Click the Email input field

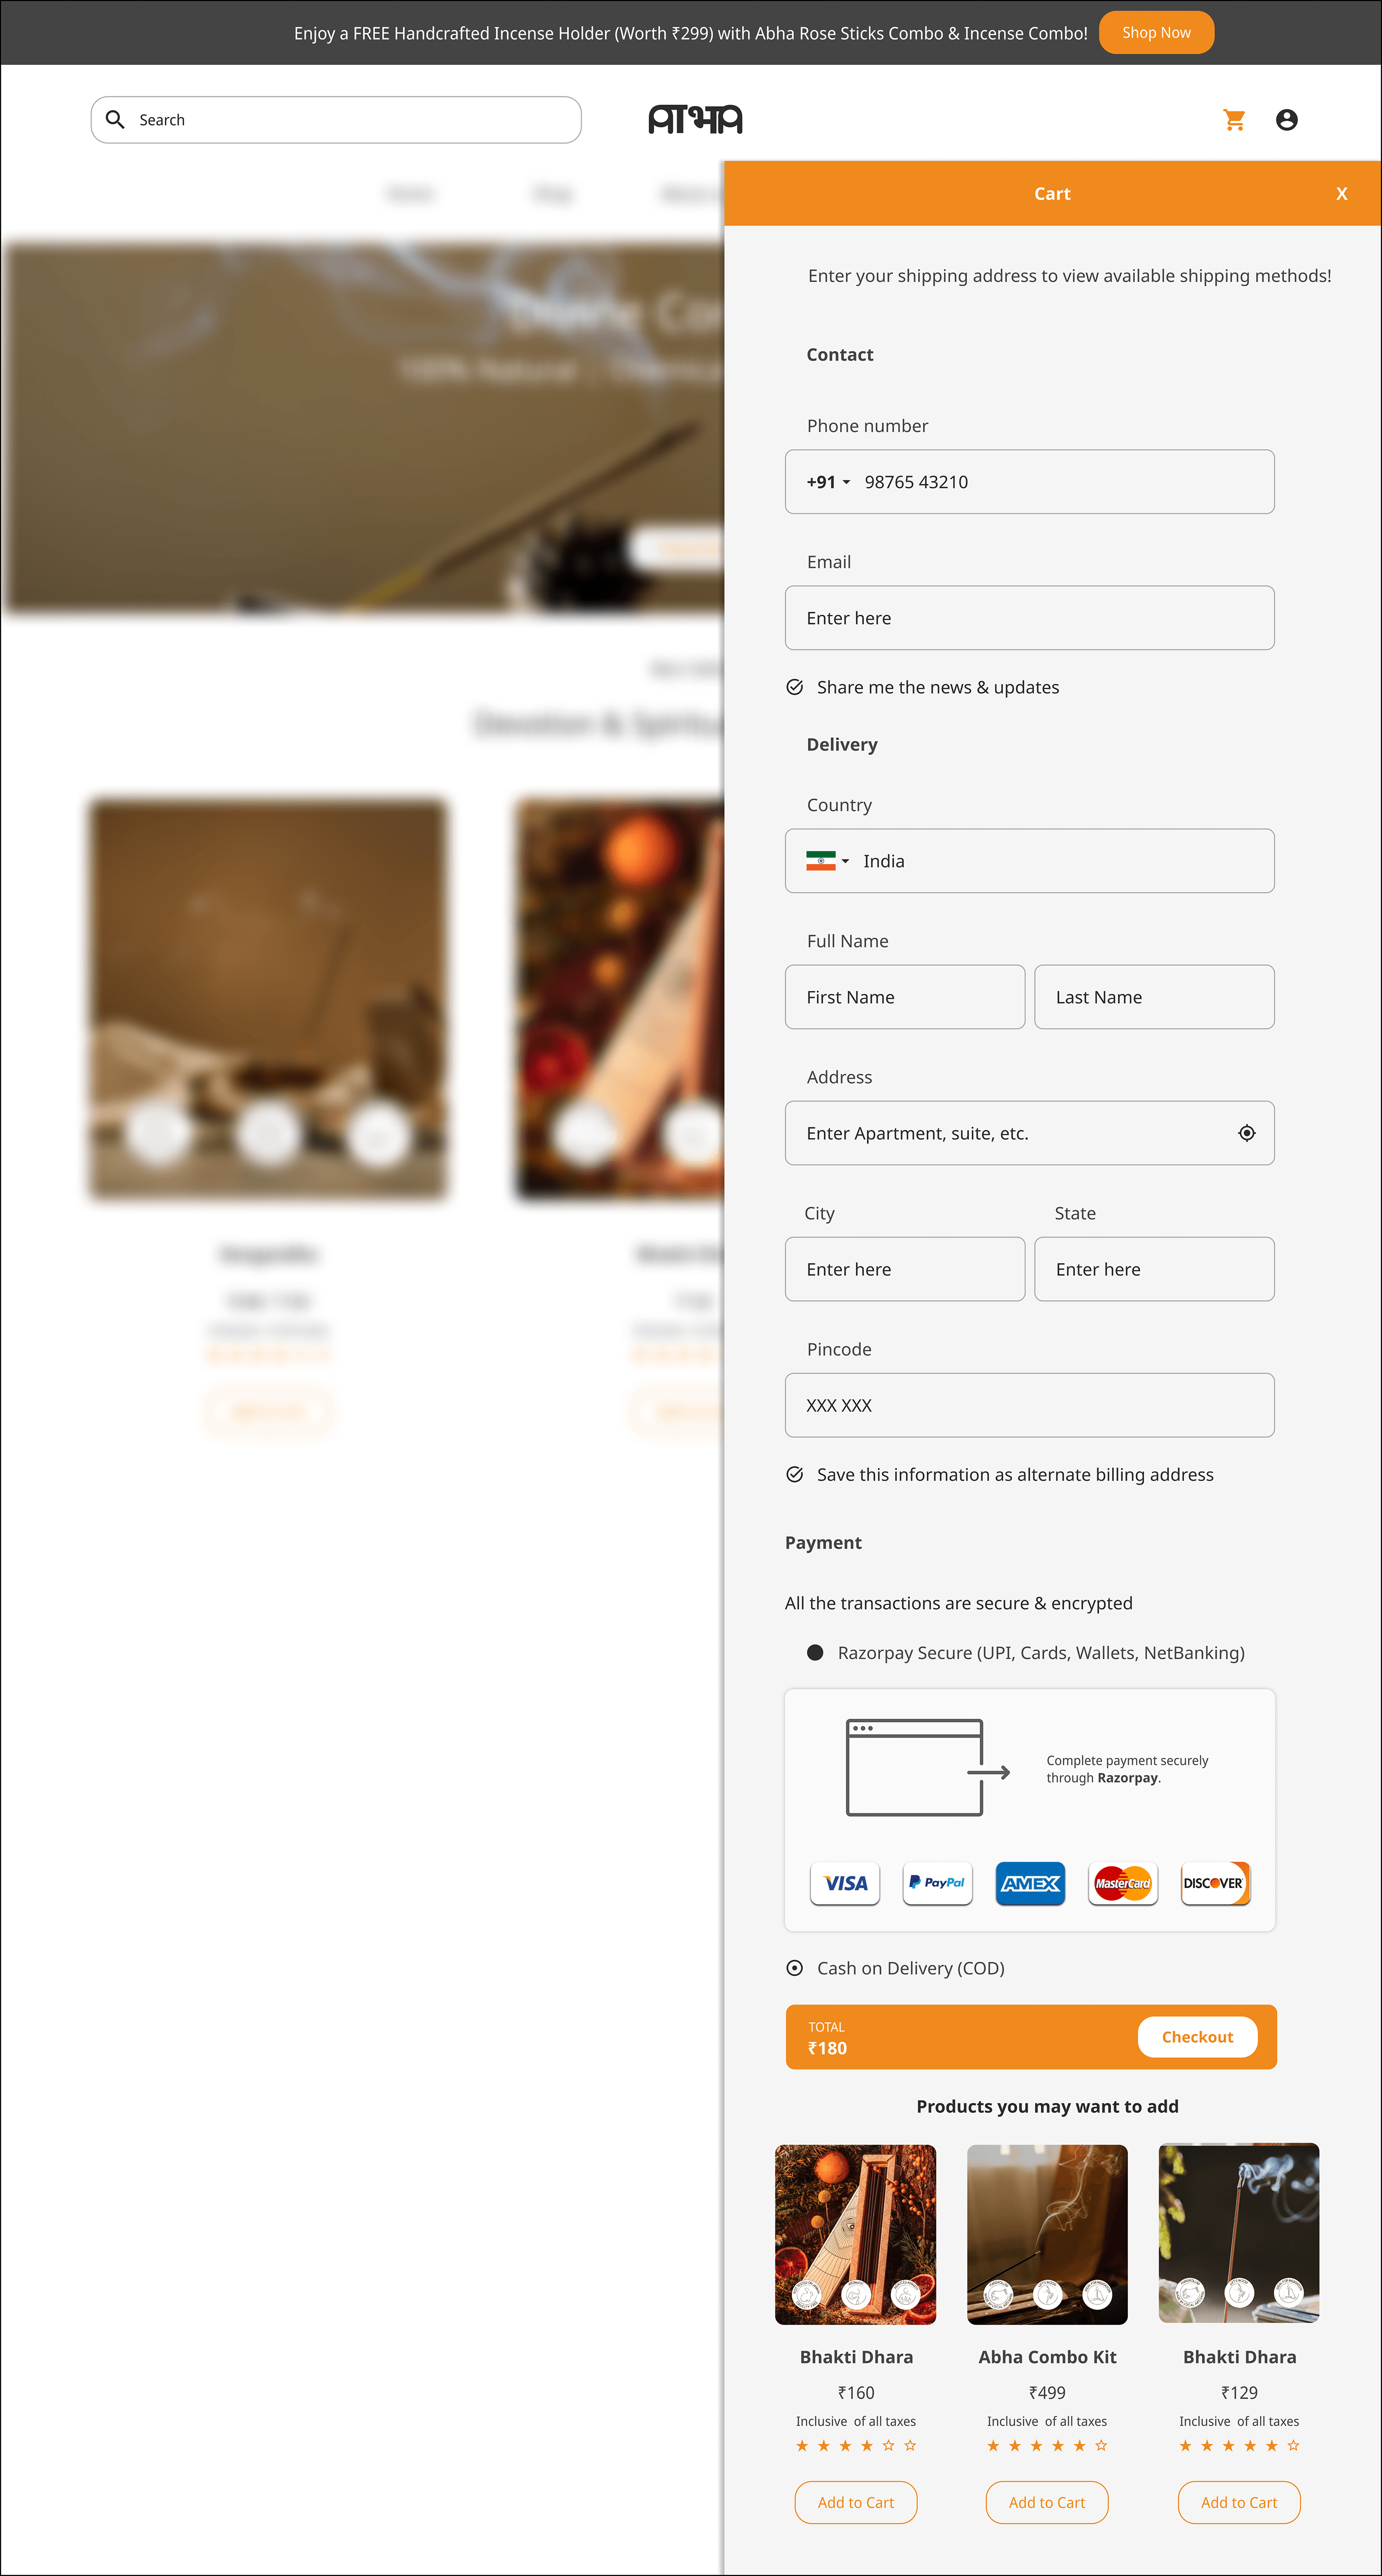[x=1029, y=618]
